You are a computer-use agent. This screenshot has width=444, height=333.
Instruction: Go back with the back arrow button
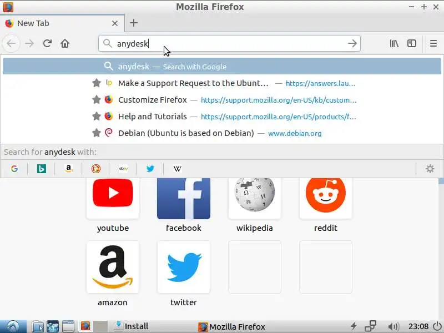pos(11,44)
